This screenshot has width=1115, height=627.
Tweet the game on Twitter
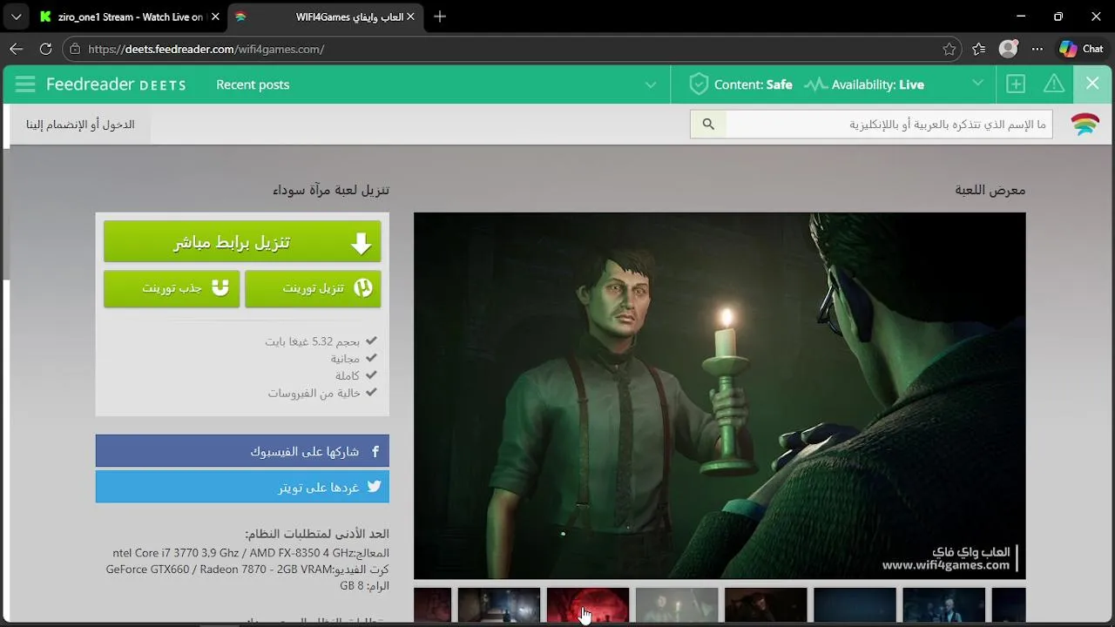(x=242, y=487)
